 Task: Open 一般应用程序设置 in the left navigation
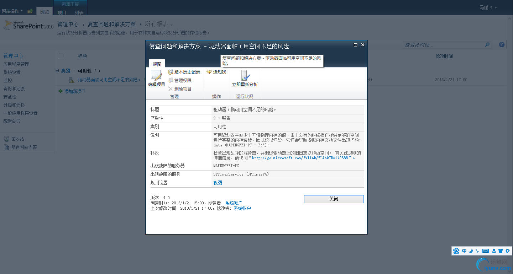click(x=21, y=113)
